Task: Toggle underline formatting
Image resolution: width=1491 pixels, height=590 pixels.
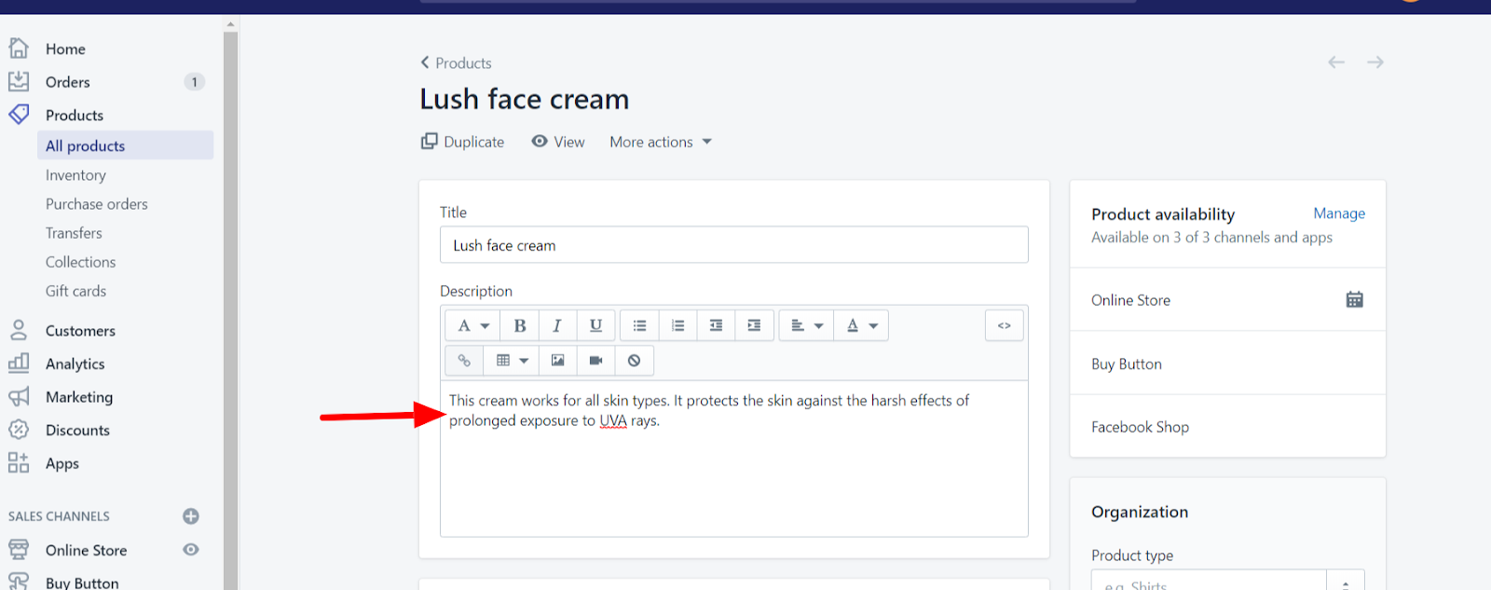Action: 595,325
